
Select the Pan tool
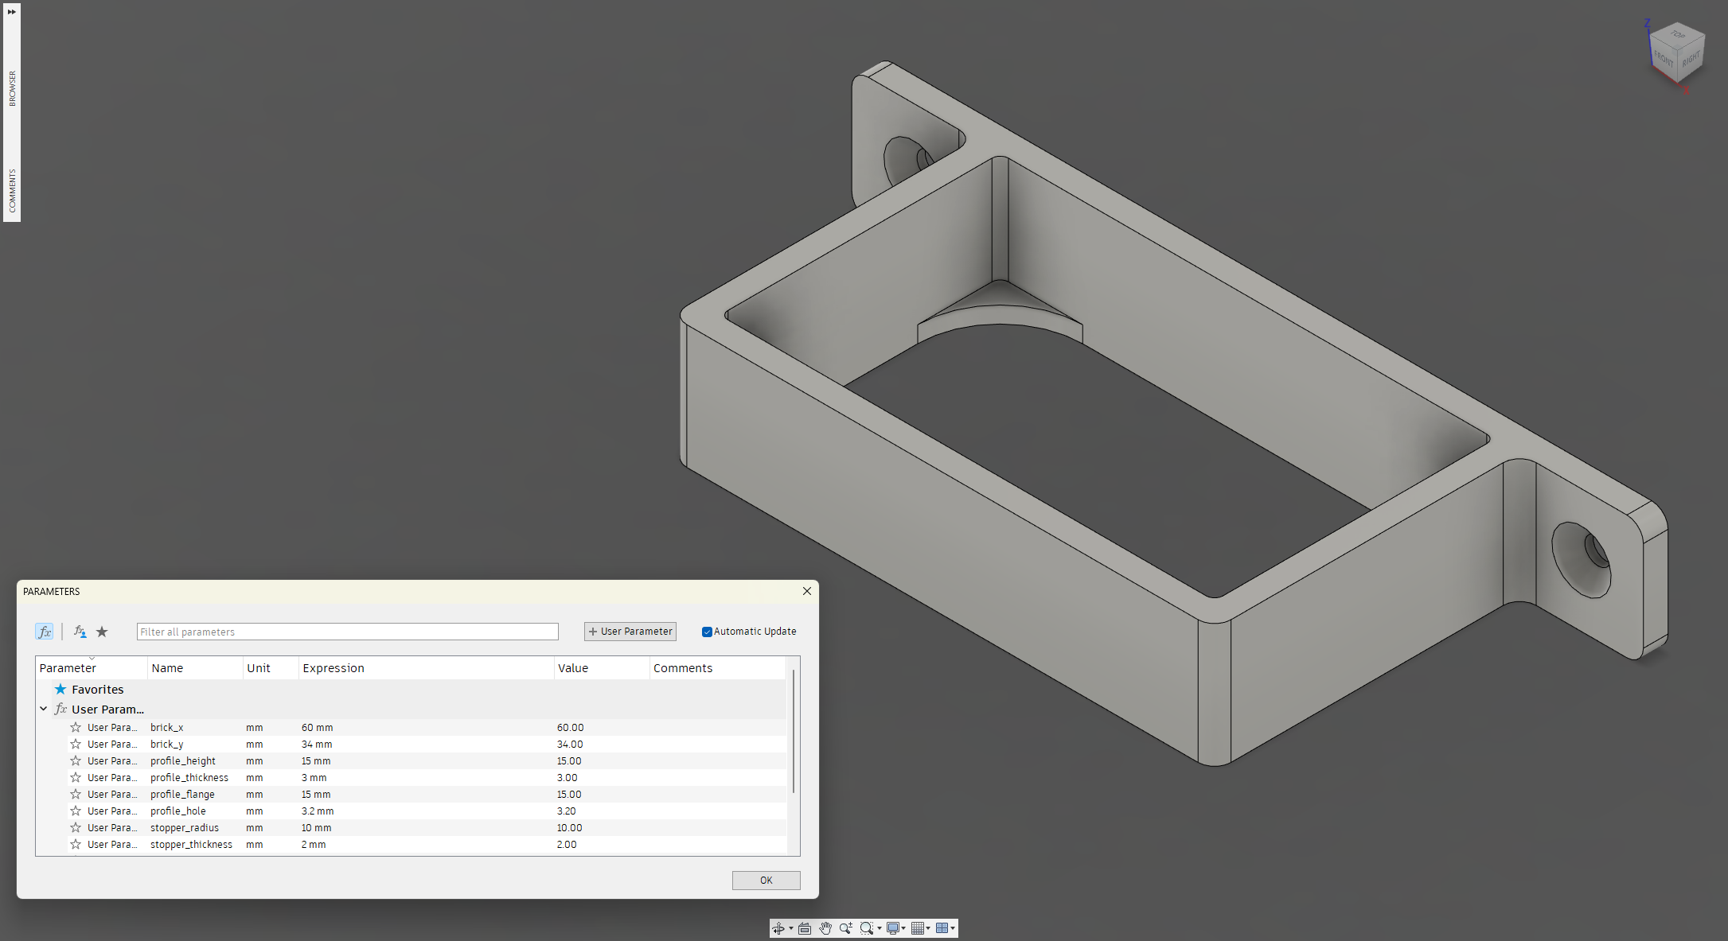click(x=825, y=928)
